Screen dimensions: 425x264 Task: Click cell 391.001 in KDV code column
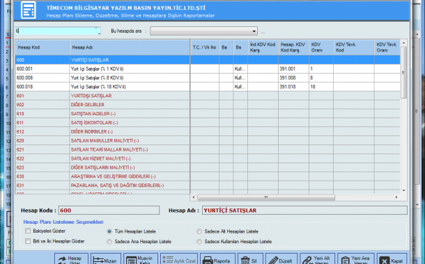click(293, 69)
